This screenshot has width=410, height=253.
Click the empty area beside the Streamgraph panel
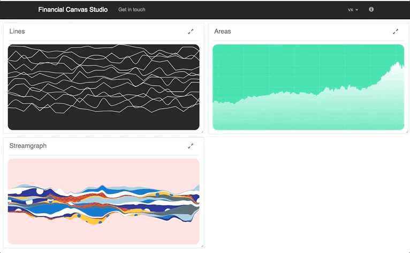(x=307, y=193)
